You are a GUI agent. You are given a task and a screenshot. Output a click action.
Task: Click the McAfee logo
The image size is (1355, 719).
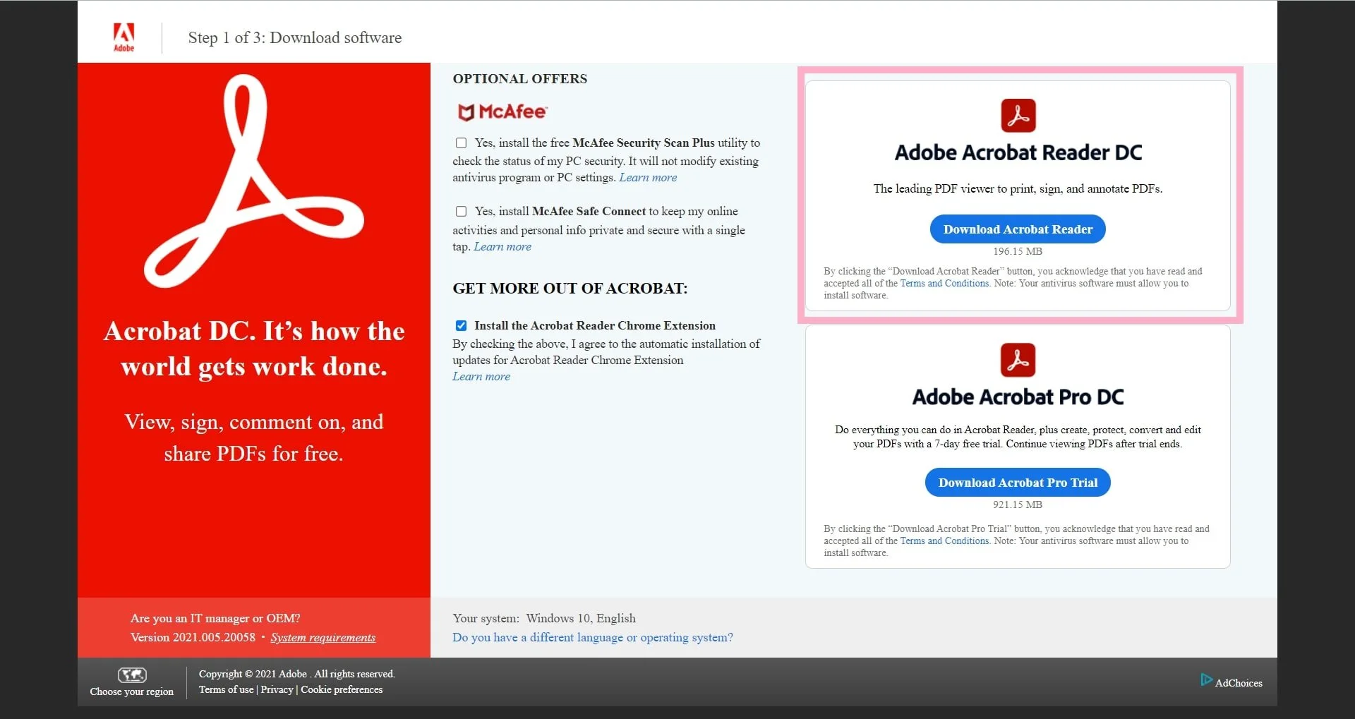[x=502, y=111]
